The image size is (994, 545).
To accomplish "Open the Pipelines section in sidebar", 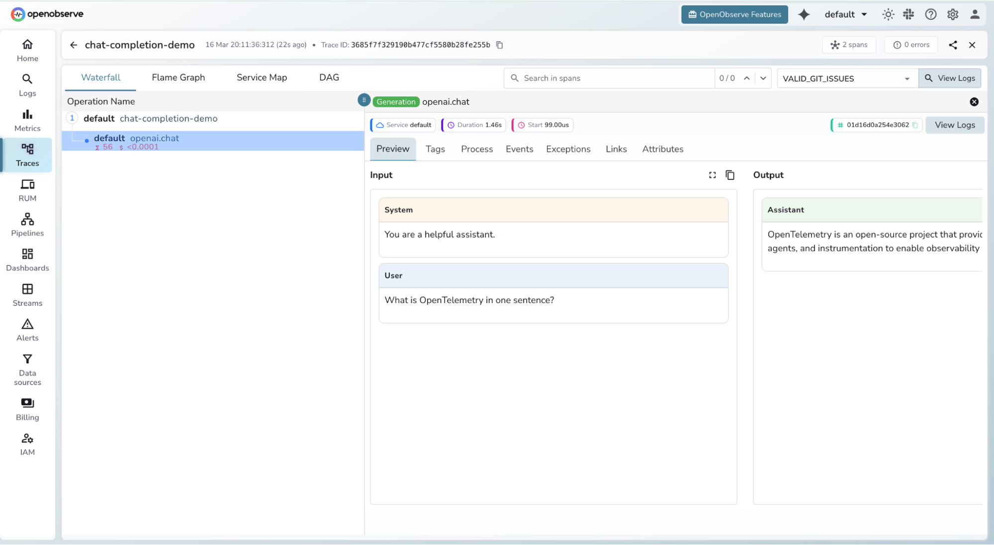I will [27, 225].
